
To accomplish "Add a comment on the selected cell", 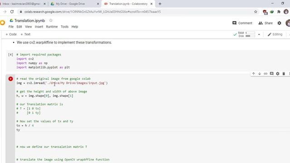I will (271, 73).
